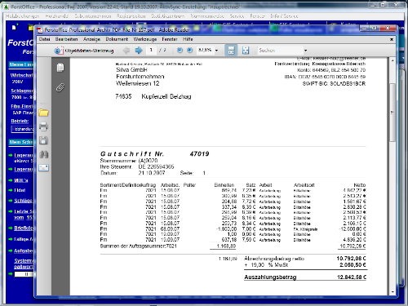Click the Betrieb selection field in sidebar

(x=22, y=129)
